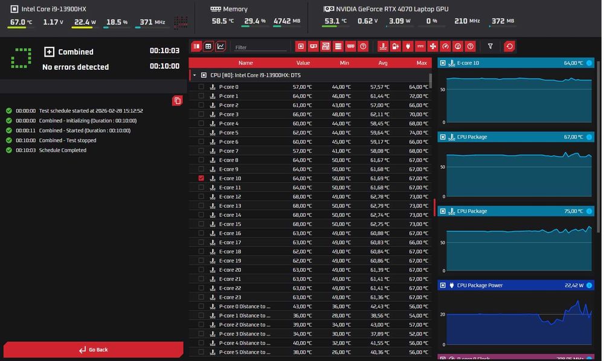
Task: Click the 'Test schedule started' log entry
Action: 91,111
